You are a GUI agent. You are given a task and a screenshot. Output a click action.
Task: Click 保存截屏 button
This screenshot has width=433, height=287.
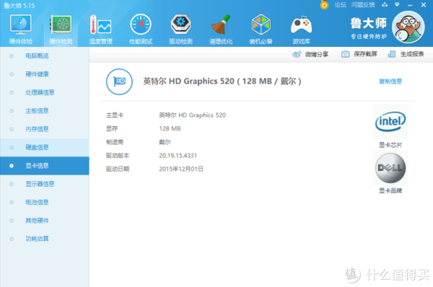[x=359, y=54]
